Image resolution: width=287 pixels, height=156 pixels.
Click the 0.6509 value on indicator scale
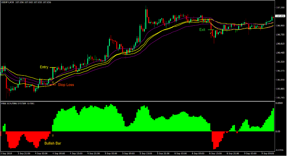(x=279, y=103)
